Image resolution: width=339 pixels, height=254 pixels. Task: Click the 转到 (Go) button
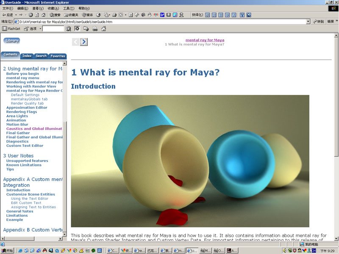tap(319, 22)
